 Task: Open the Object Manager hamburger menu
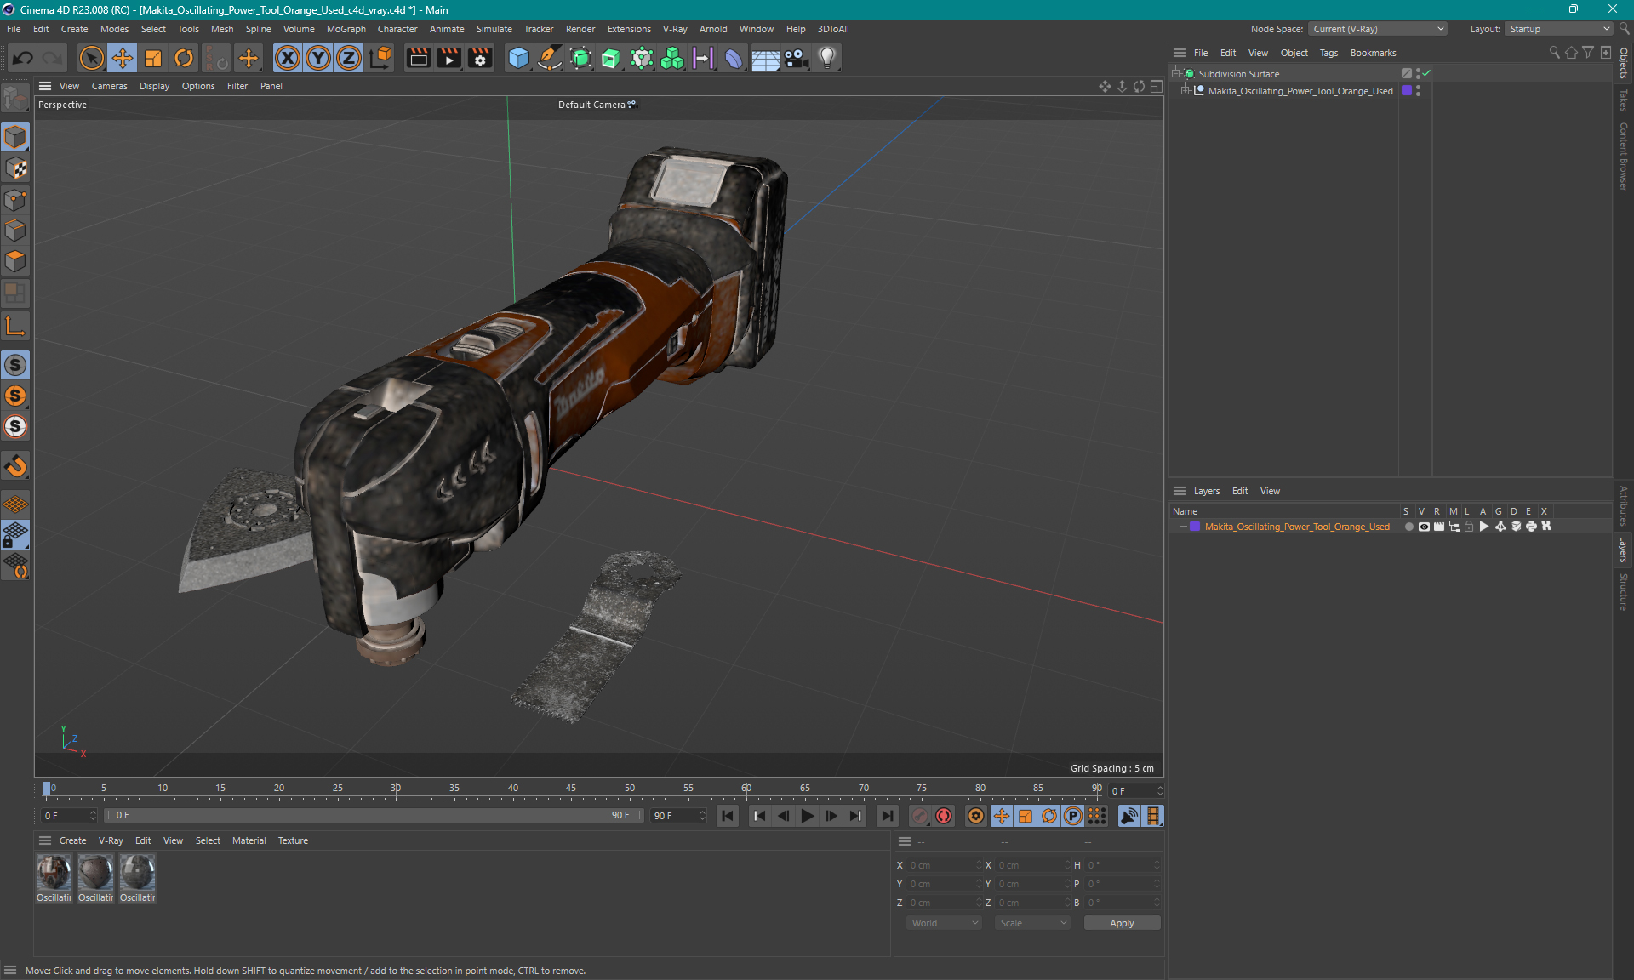(x=1180, y=53)
